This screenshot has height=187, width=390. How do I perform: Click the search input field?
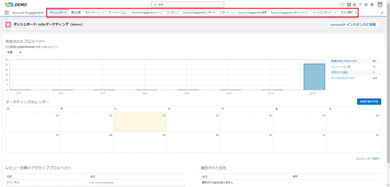[x=188, y=4]
